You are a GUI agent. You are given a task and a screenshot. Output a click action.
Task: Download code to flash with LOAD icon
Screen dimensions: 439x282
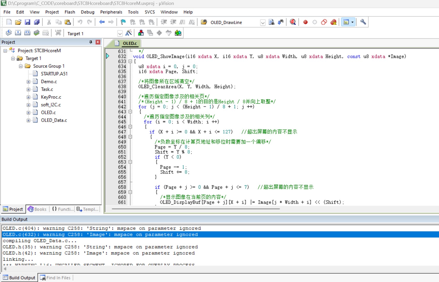[58, 33]
